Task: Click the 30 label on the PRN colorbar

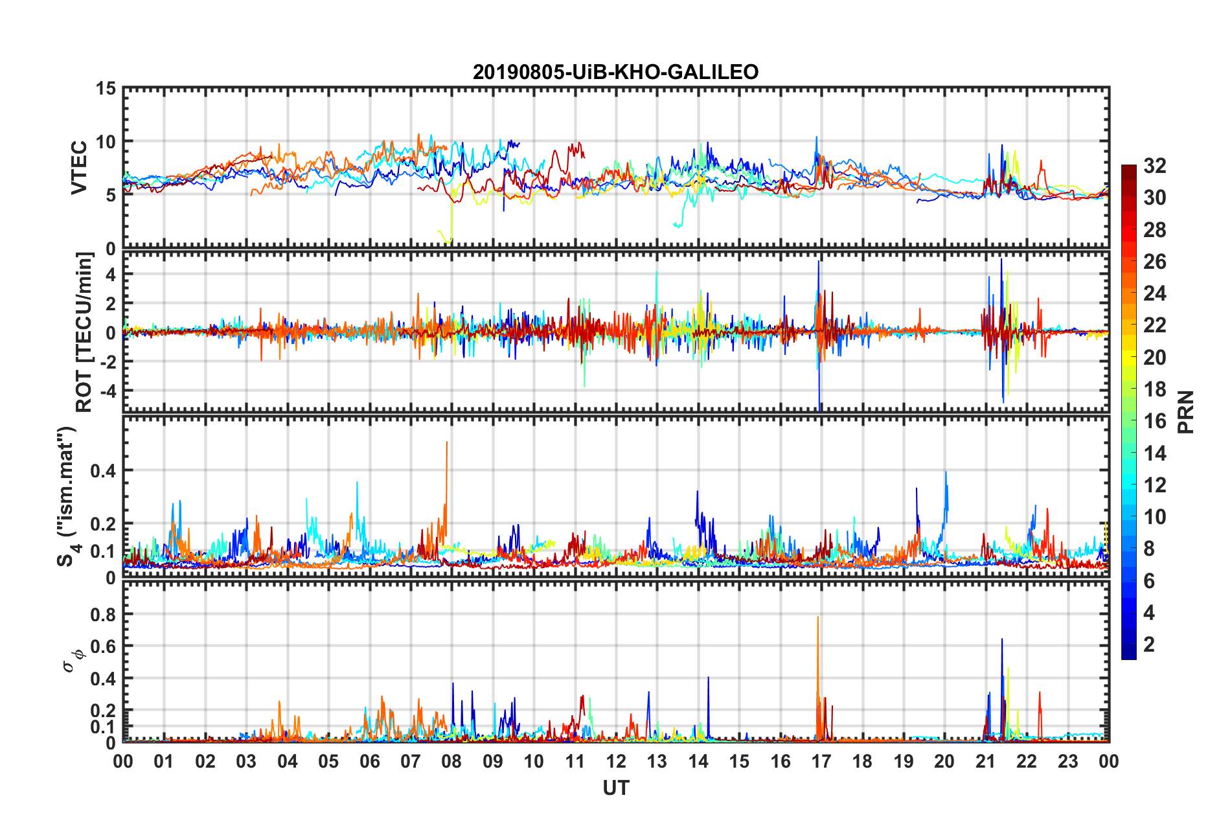Action: [1155, 198]
